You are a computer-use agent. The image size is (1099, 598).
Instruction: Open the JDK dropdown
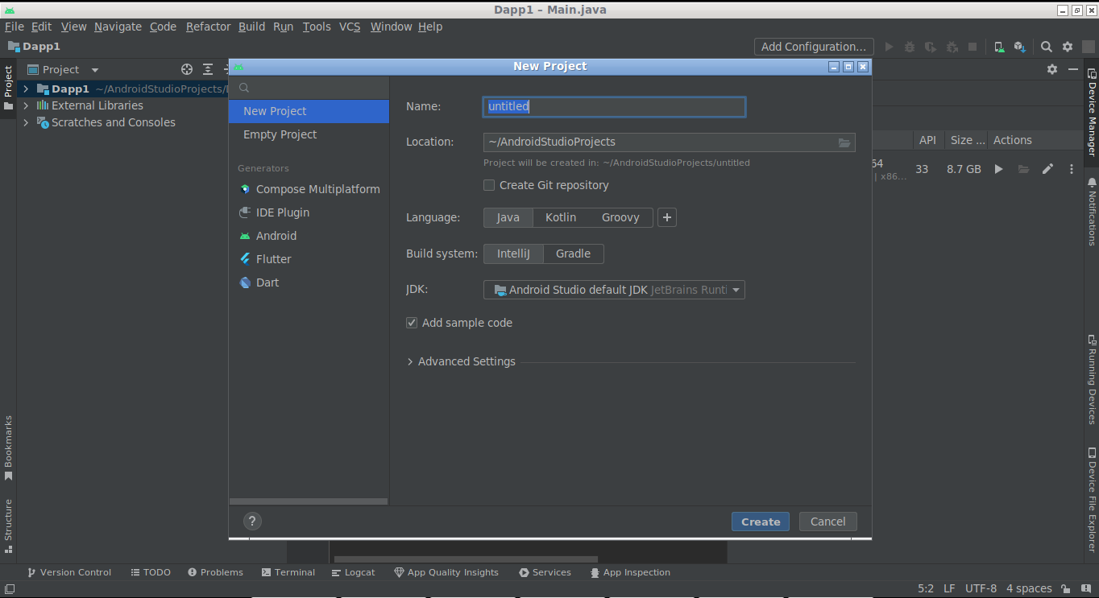coord(614,290)
